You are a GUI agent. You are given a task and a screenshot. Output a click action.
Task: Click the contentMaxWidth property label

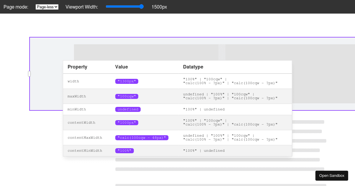tap(85, 138)
